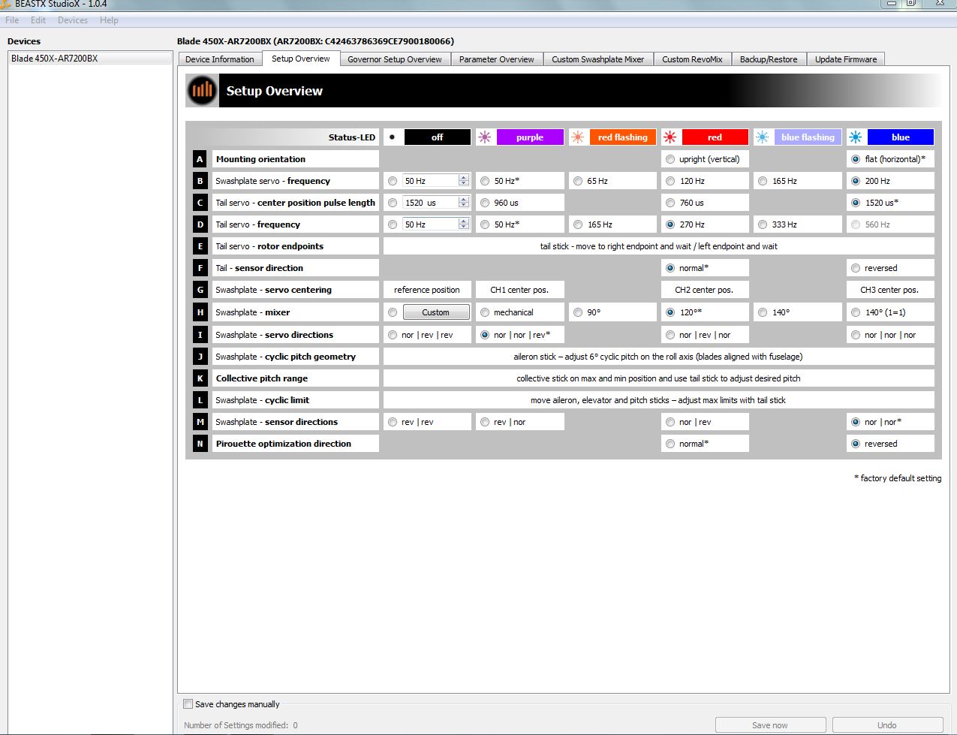Screen dimensions: 957x735
Task: Increase custom swashplate servo frequency with up arrow
Action: coord(464,178)
